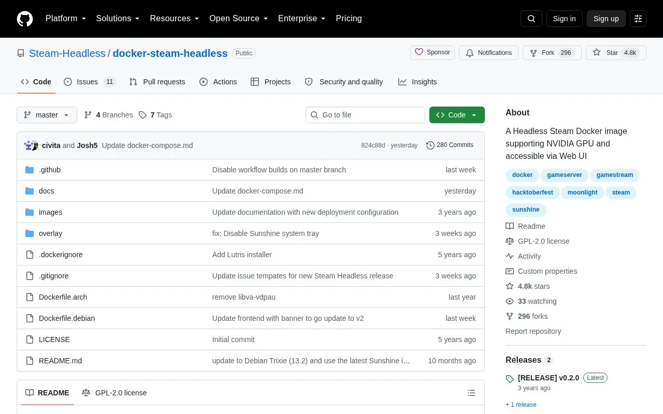
Task: Open commit hash 824c88d
Action: click(373, 145)
